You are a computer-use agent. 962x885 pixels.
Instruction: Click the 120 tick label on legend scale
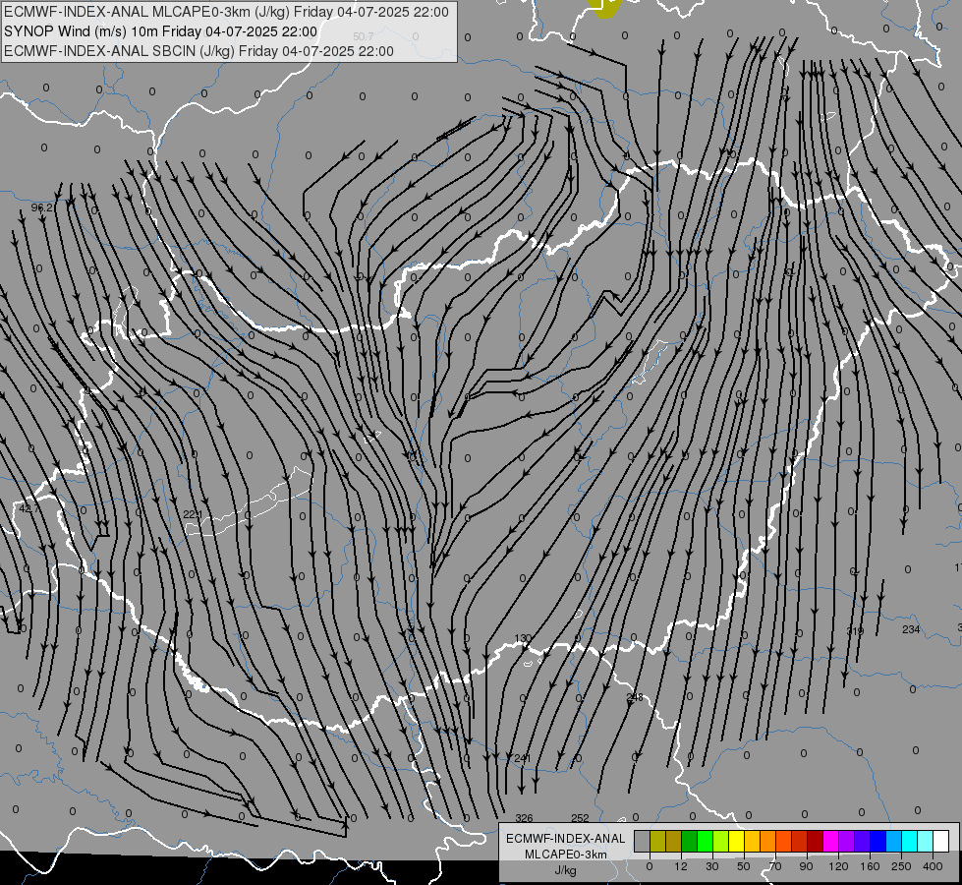point(839,866)
